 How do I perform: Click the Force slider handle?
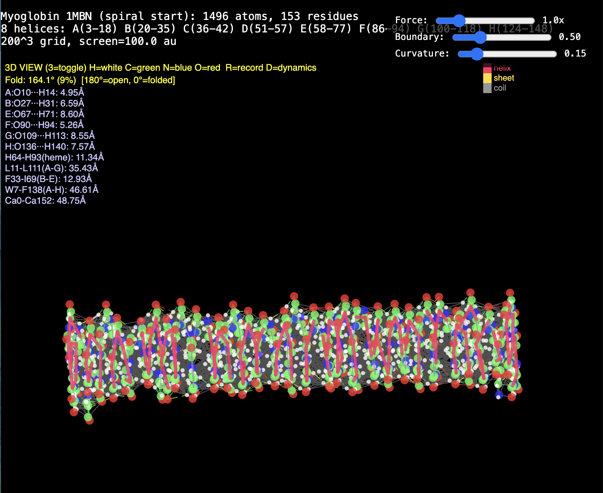click(x=459, y=21)
